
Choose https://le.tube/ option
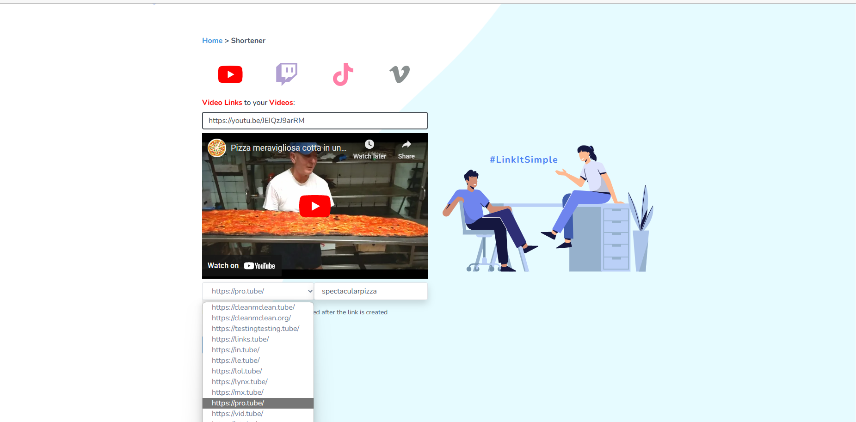(258, 361)
